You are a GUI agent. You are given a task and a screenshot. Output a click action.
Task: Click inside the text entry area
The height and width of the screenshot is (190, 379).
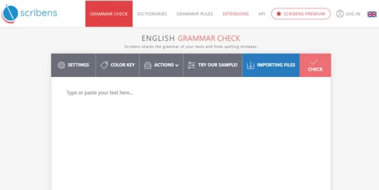point(191,133)
